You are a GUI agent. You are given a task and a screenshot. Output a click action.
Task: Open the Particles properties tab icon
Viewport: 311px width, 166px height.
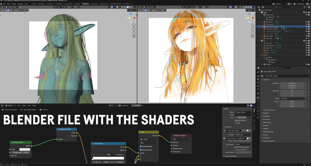point(258,104)
